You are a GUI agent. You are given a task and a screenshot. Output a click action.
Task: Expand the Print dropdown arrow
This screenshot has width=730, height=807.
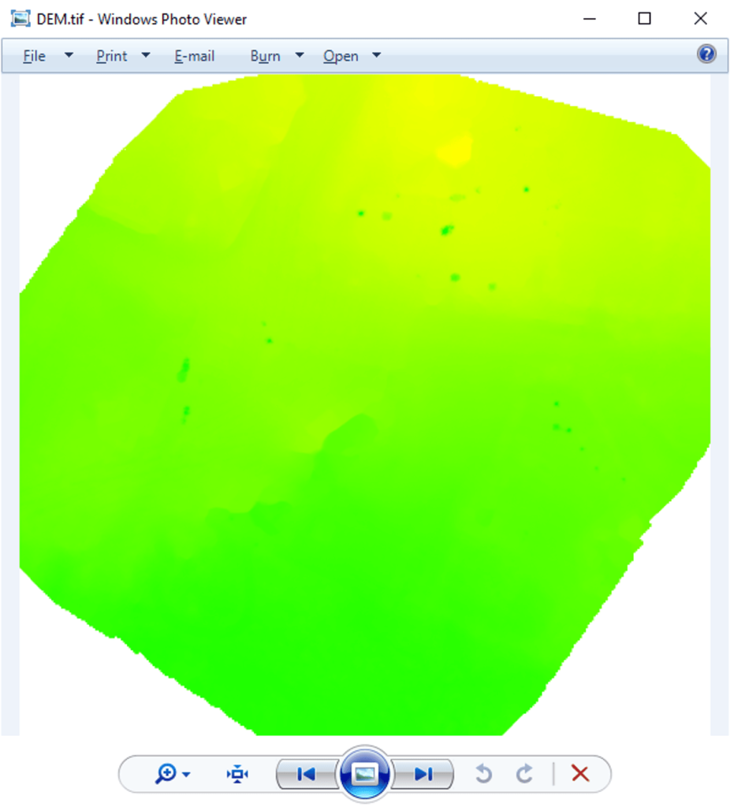point(146,55)
